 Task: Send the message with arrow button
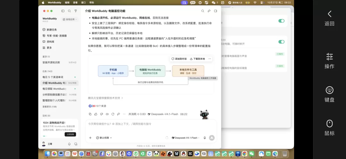pyautogui.click(x=212, y=138)
